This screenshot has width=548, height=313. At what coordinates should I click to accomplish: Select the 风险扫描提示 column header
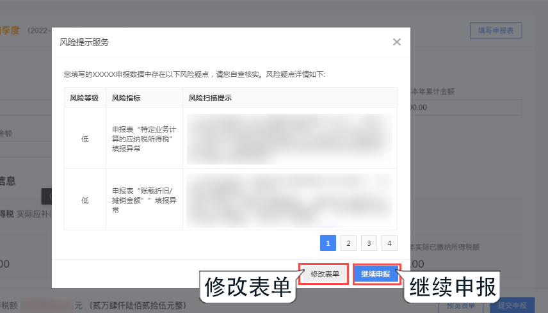tap(210, 98)
